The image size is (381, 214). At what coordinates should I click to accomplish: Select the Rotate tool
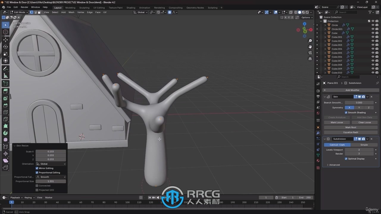pyautogui.click(x=5, y=47)
